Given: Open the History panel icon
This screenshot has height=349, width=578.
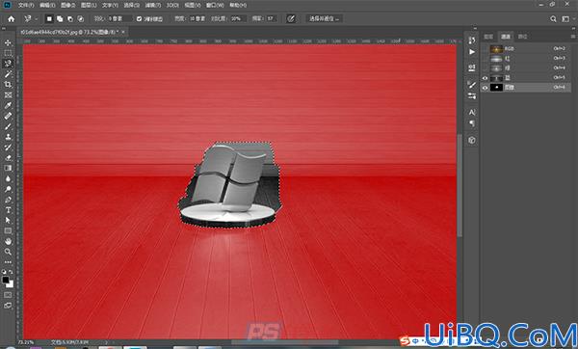Looking at the screenshot, I should pyautogui.click(x=472, y=40).
